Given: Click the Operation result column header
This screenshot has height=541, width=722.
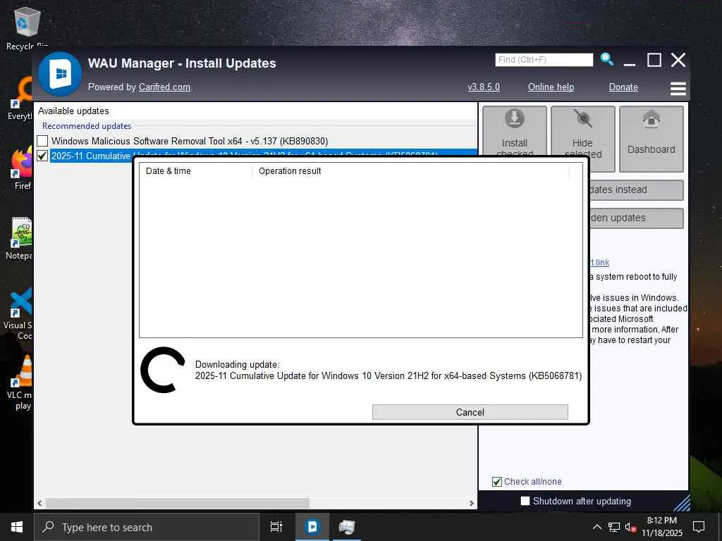Looking at the screenshot, I should coord(411,171).
